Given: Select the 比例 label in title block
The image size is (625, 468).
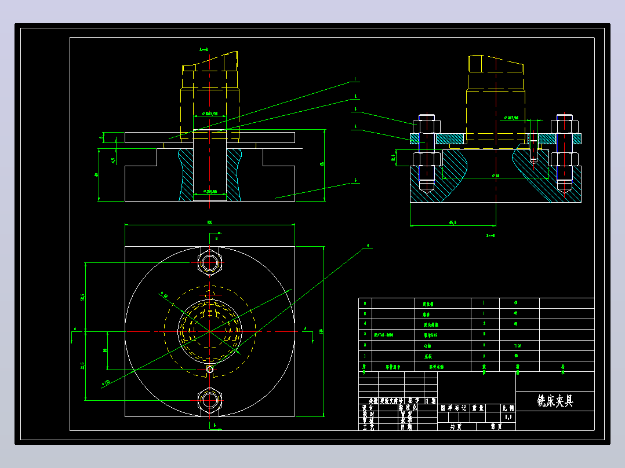Looking at the screenshot, I should point(508,408).
